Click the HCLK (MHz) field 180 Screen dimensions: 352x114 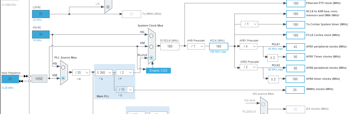point(219,46)
